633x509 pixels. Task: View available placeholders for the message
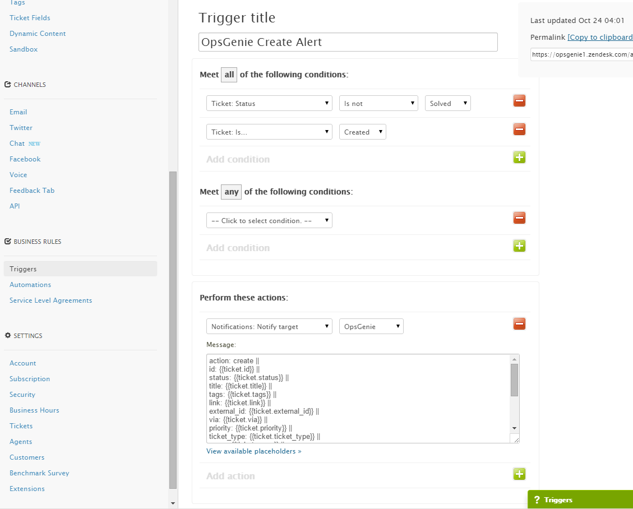253,451
